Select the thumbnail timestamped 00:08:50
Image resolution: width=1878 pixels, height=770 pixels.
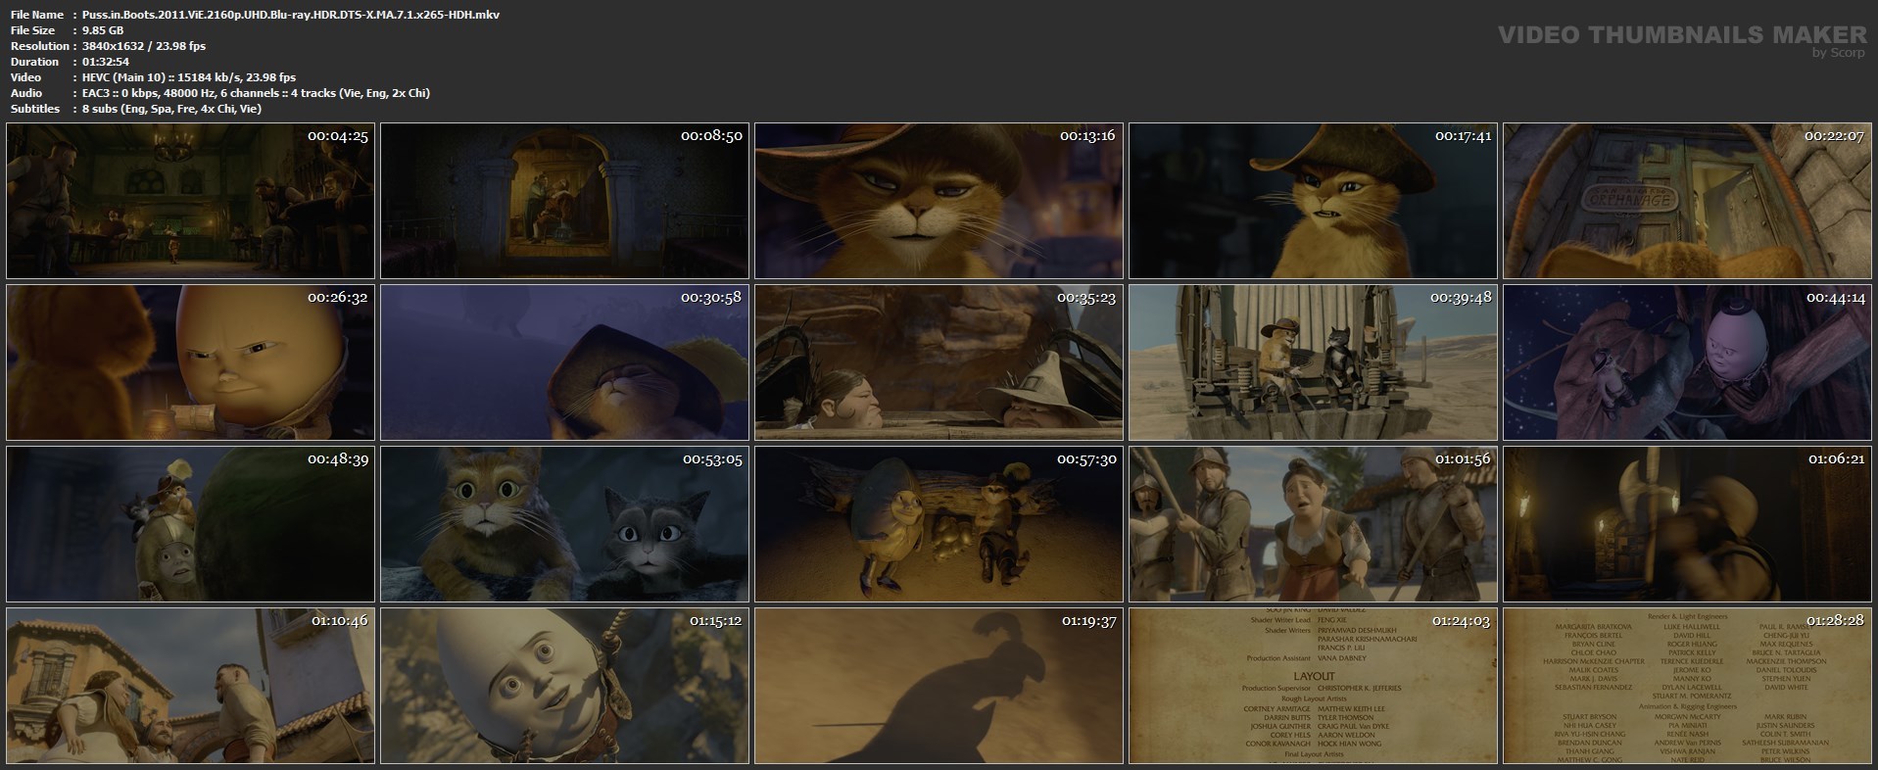(564, 201)
